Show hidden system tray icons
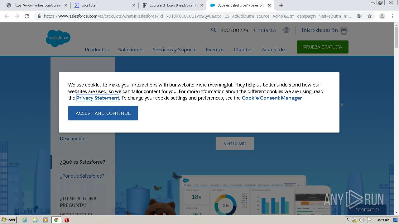This screenshot has width=399, height=224. click(x=348, y=220)
